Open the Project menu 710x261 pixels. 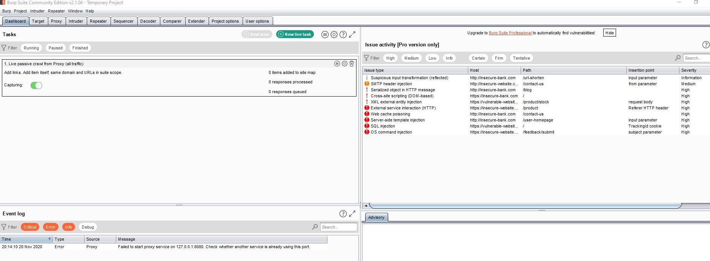[x=20, y=11]
